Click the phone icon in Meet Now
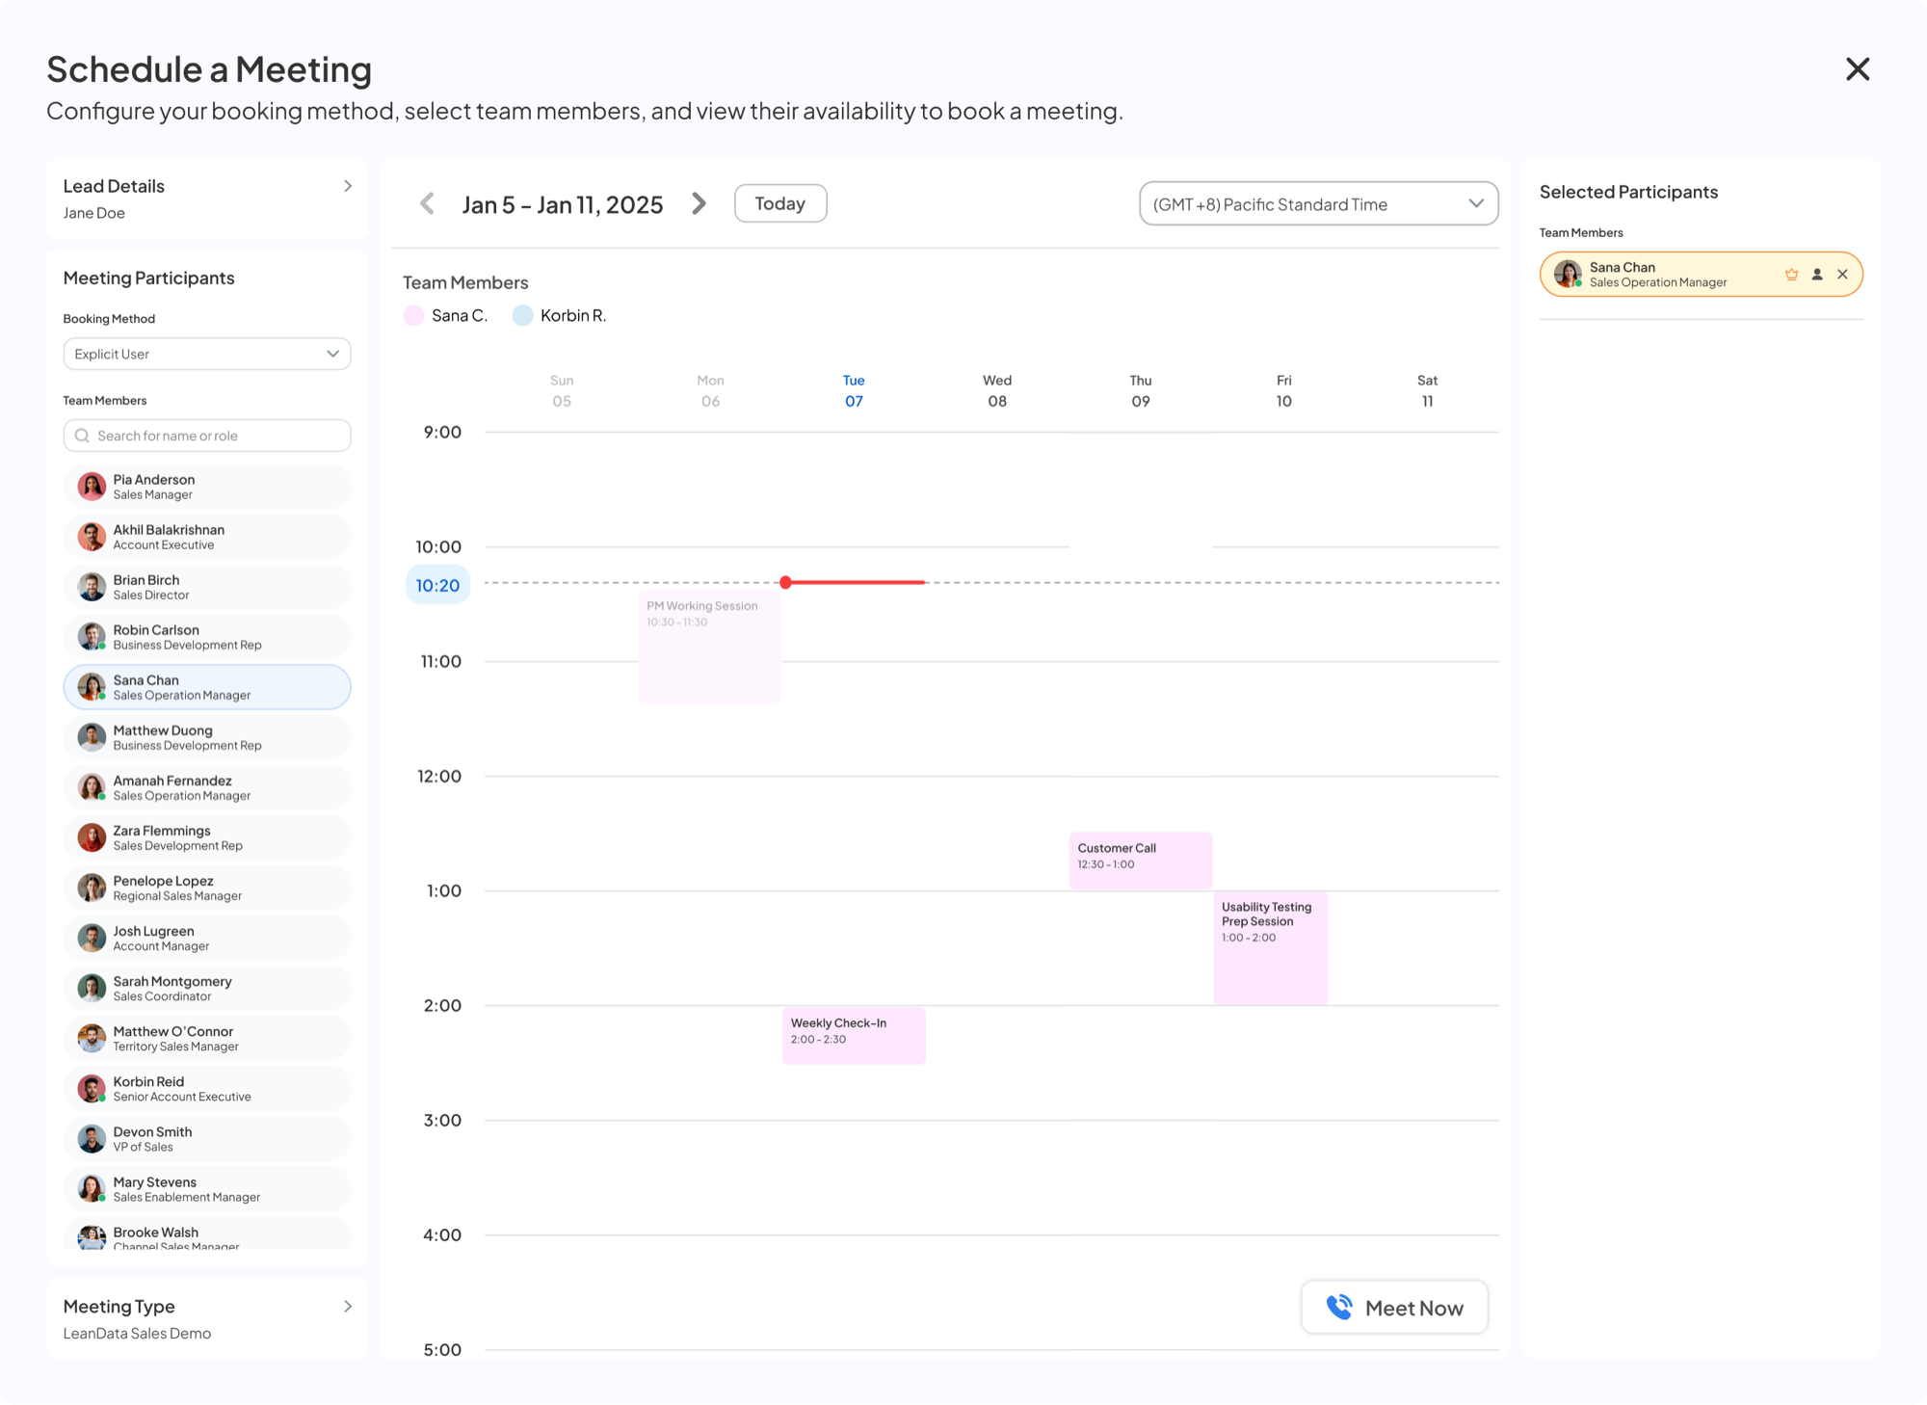This screenshot has height=1405, width=1927. coord(1339,1307)
